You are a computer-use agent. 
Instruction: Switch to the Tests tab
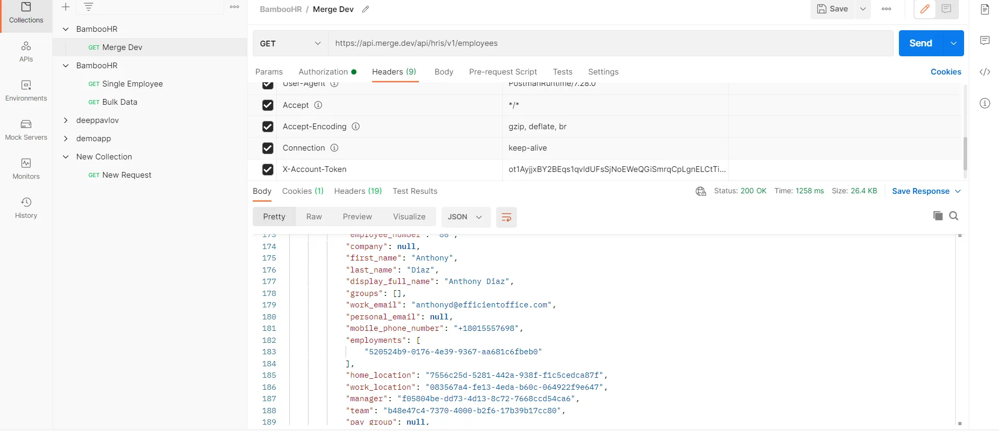(563, 72)
